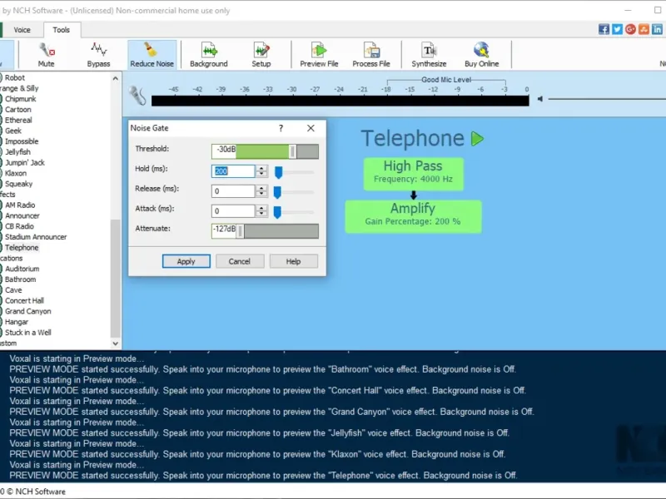This screenshot has width=666, height=499.
Task: Select the Concert Hall voice
Action: pos(24,300)
